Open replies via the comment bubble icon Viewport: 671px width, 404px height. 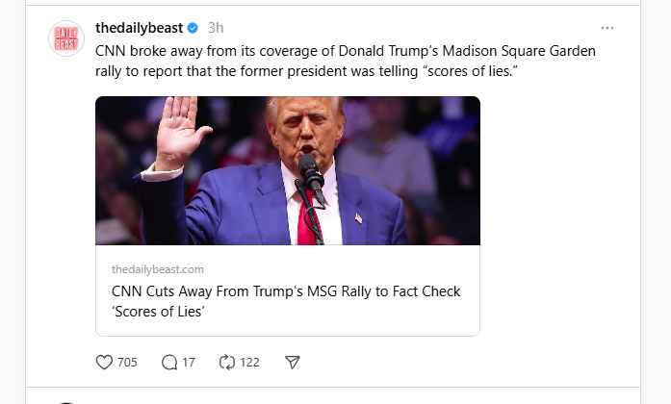pyautogui.click(x=170, y=363)
